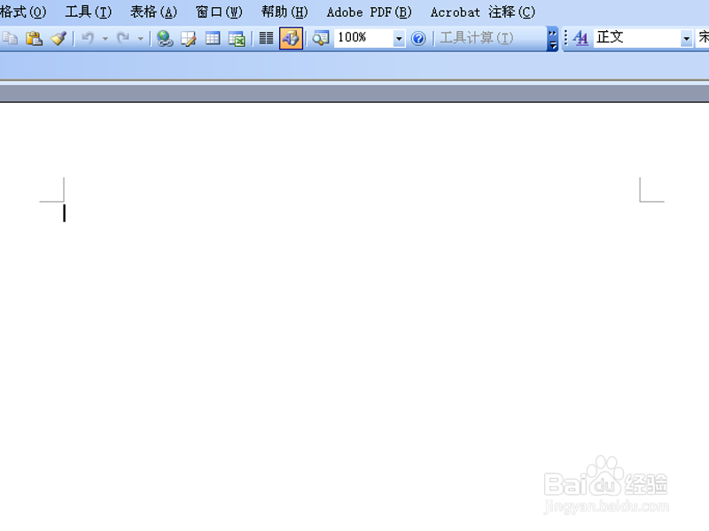
Task: Open the 正文 style dropdown arrow
Action: coord(686,38)
